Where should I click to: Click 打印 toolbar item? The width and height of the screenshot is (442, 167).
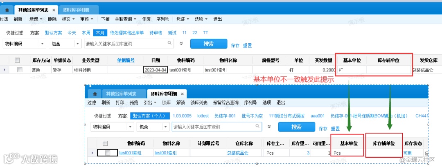click(120, 102)
